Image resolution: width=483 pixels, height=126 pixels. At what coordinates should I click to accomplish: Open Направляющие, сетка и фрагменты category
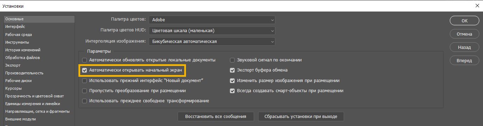pyautogui.click(x=39, y=111)
